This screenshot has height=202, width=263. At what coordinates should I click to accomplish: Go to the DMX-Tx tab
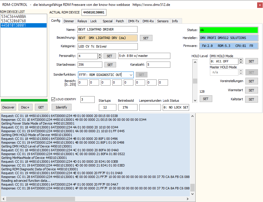(134, 21)
